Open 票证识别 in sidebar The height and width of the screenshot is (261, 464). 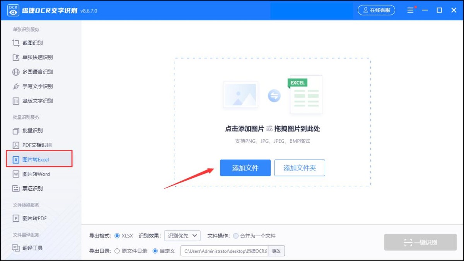[32, 189]
